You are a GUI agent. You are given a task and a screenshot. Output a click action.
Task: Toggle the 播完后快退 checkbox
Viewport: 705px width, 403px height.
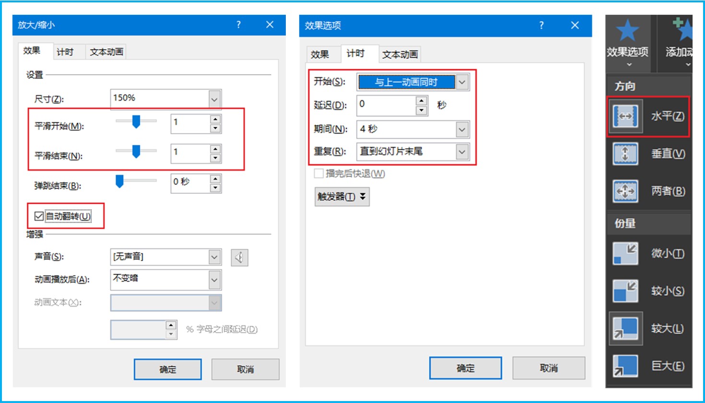point(318,173)
